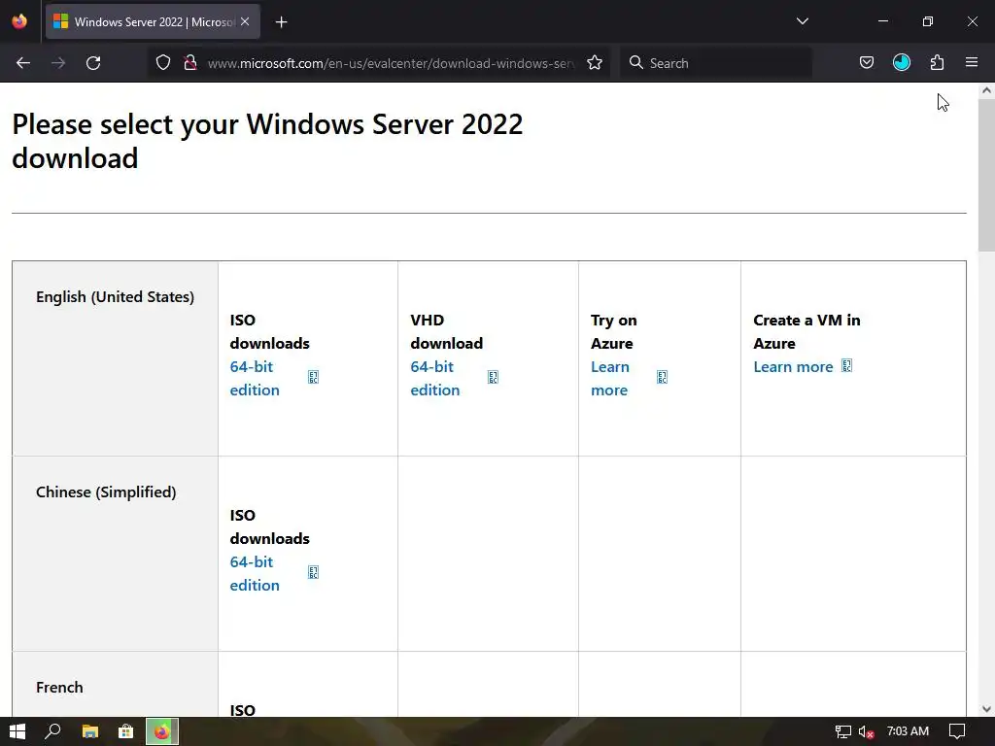Click the vertical scrollbar thumb

coord(986,175)
